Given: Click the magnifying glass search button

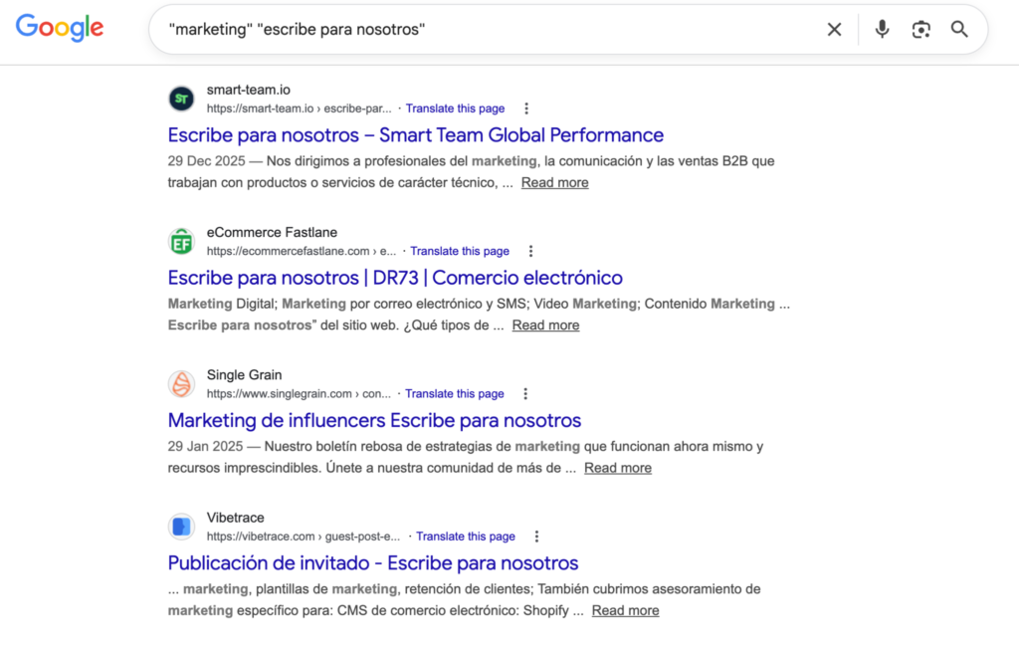Looking at the screenshot, I should coord(959,30).
